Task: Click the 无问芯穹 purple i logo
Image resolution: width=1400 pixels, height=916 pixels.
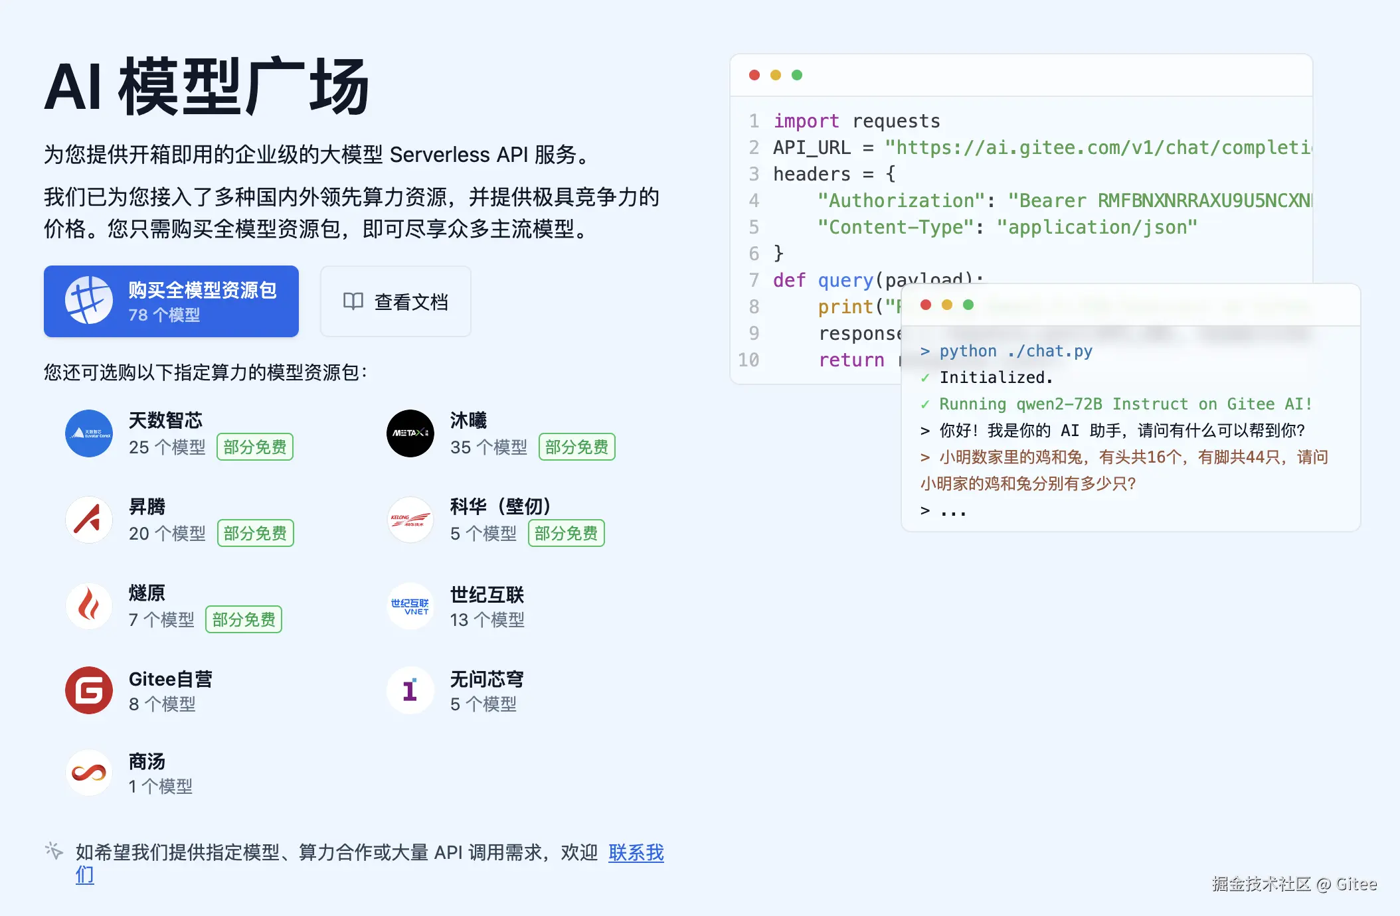Action: [x=410, y=690]
